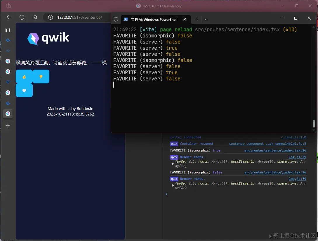Click the thumbs up button
The height and width of the screenshot is (241, 318).
[x=24, y=77]
